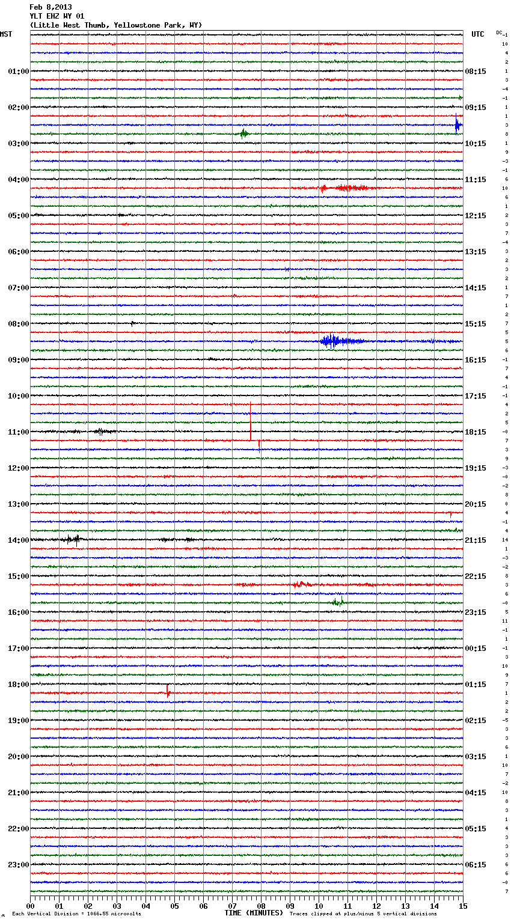
Task: Click the '22:15' UTC time label
Action: click(x=476, y=576)
